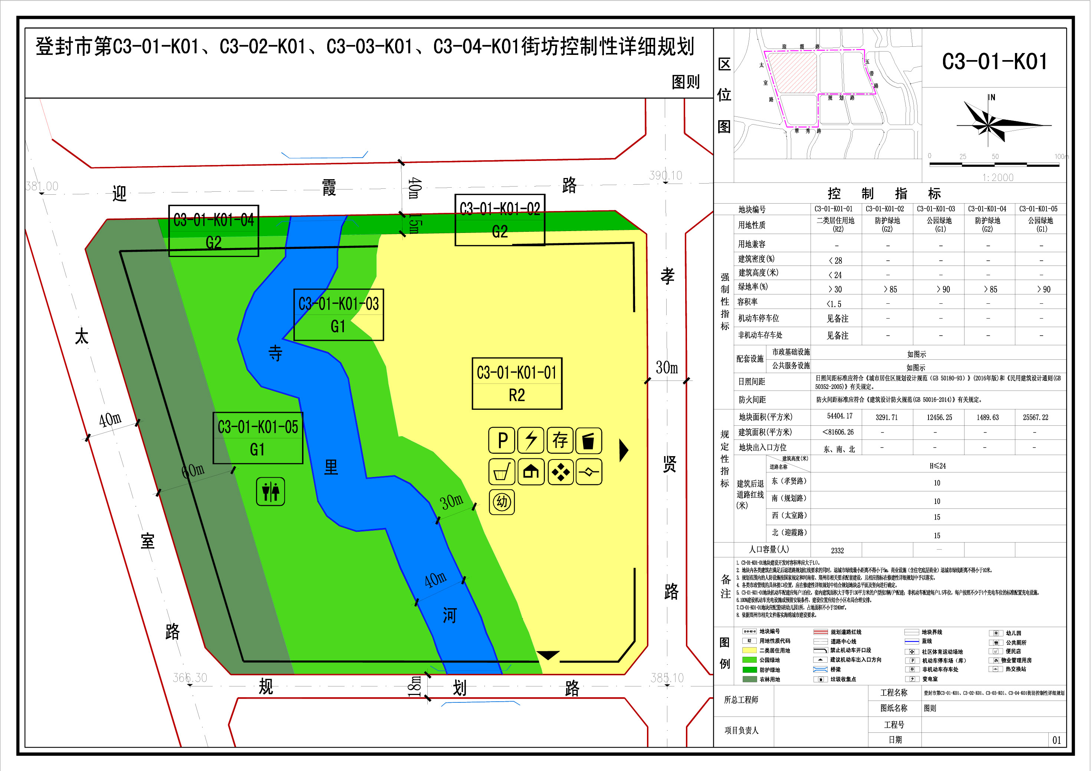Click the garbage collection bin icon
This screenshot has width=1091, height=771.
point(589,440)
